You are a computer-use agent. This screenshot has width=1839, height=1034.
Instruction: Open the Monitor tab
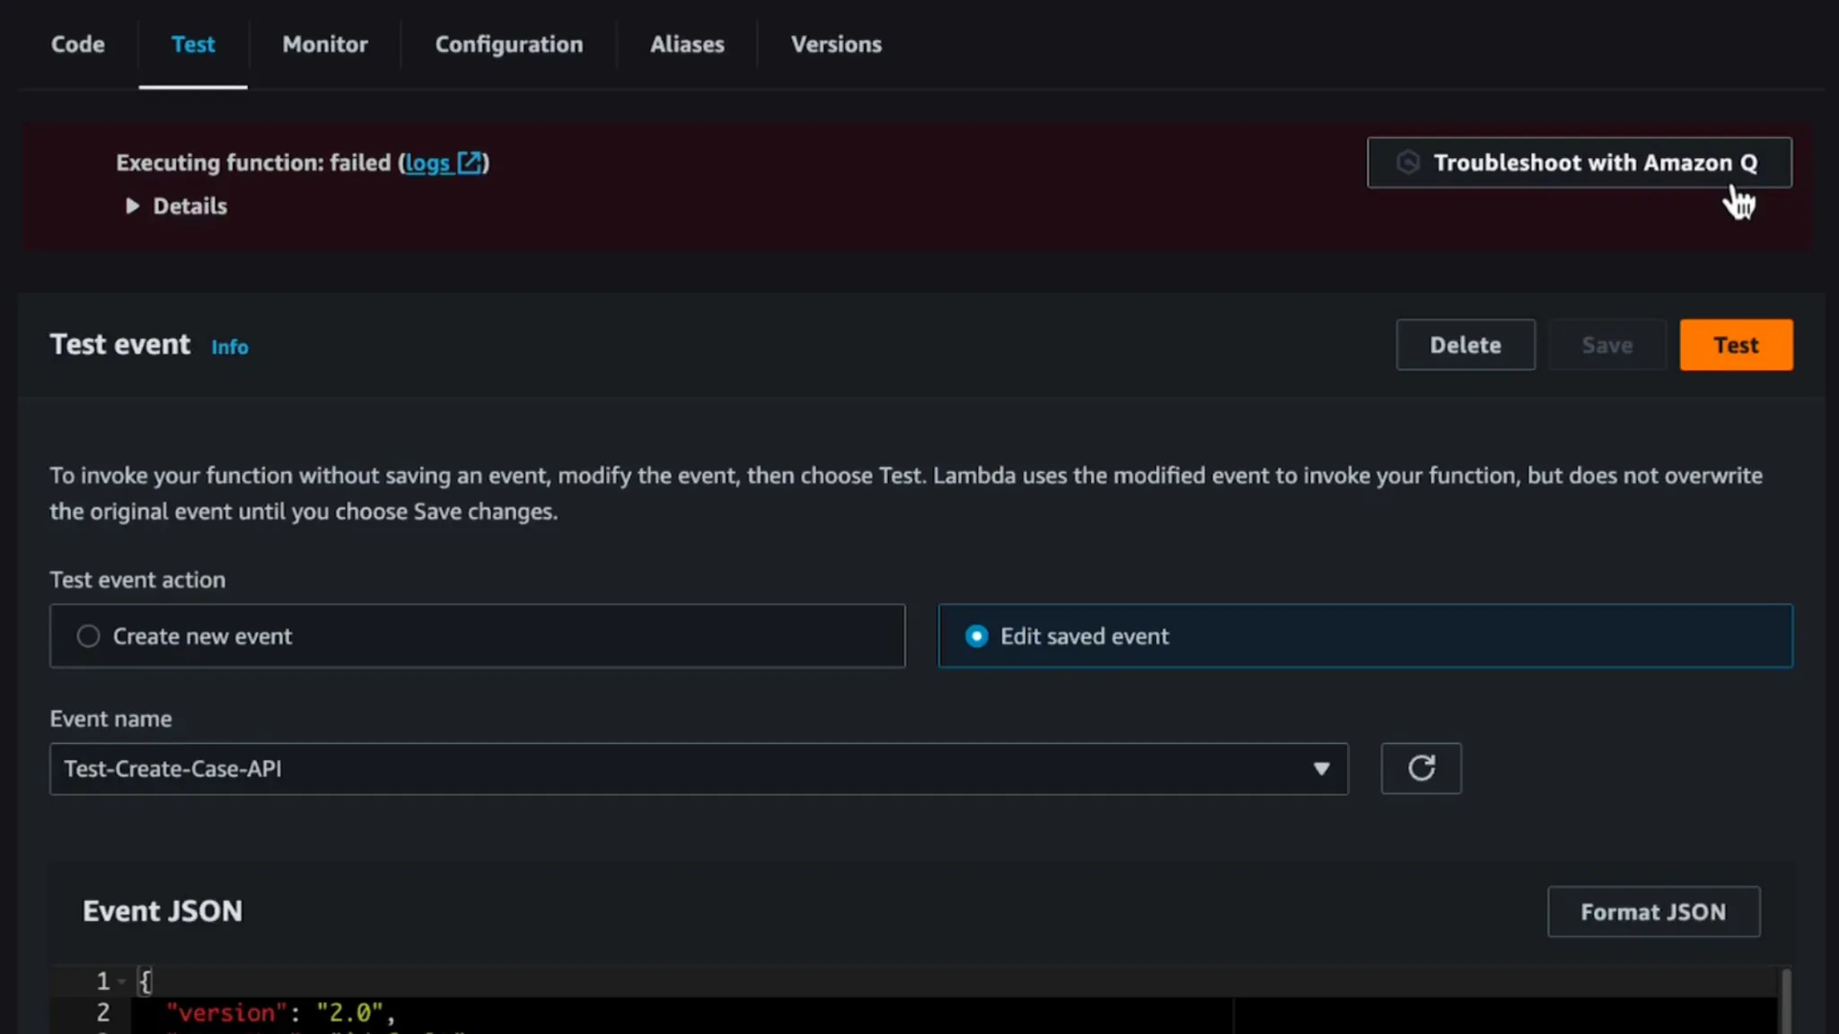pos(324,44)
